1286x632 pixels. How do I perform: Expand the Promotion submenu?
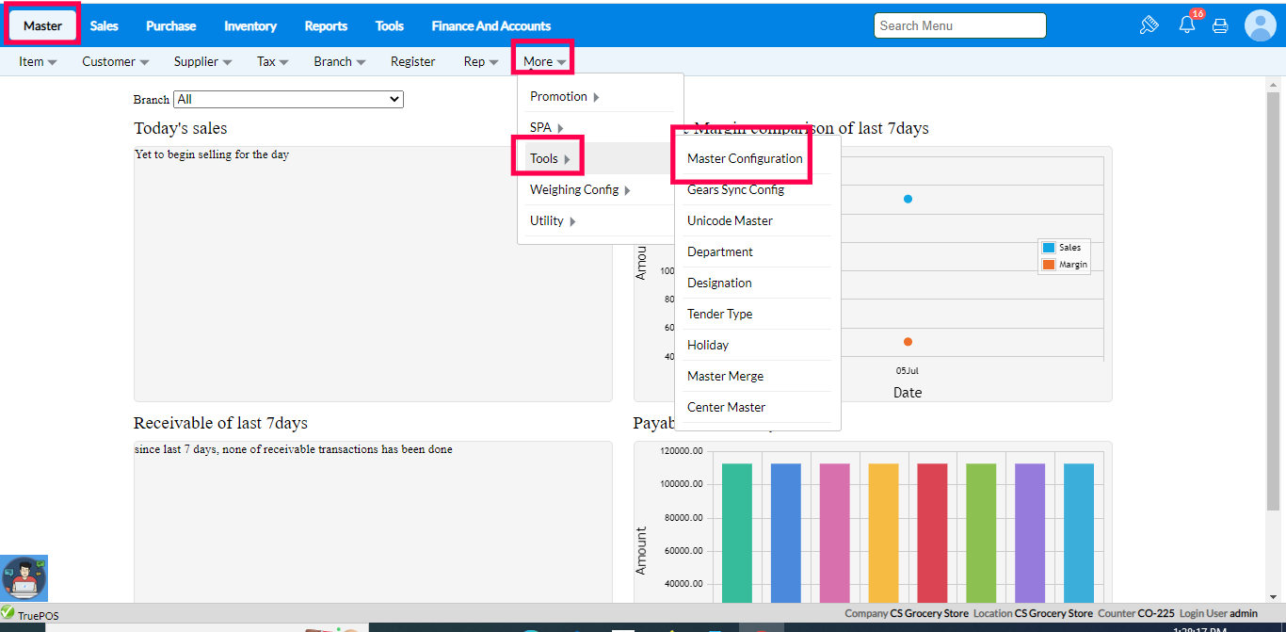point(565,96)
